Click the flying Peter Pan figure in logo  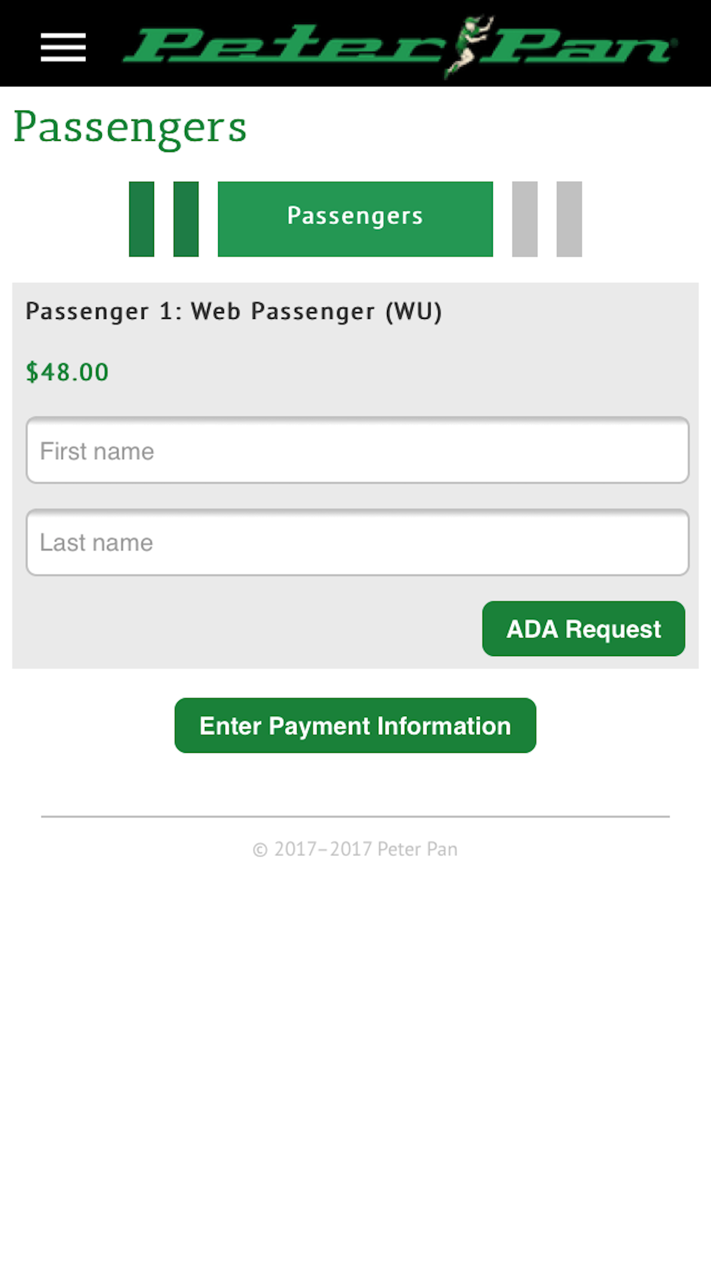click(468, 46)
